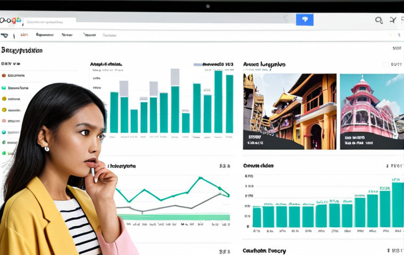Image resolution: width=404 pixels, height=255 pixels.
Task: Focus the search field beside the logo
Action: pyautogui.click(x=49, y=22)
